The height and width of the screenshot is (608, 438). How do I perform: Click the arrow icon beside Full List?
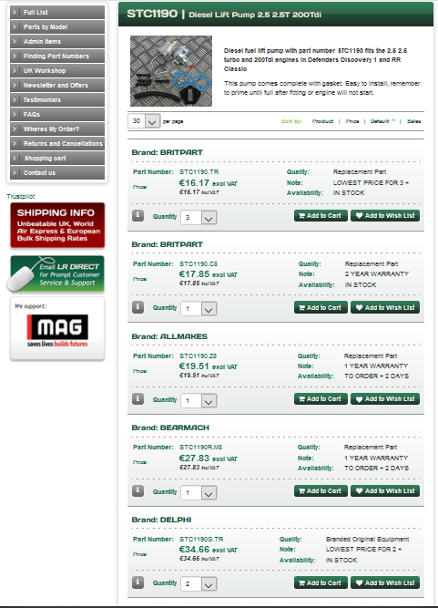click(15, 12)
